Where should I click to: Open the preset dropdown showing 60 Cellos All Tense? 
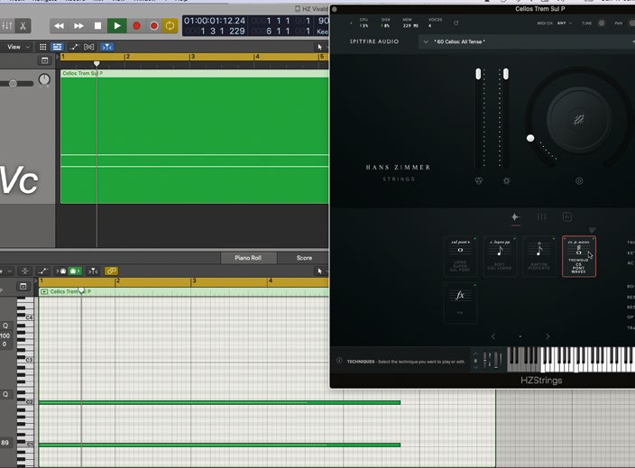pyautogui.click(x=527, y=41)
